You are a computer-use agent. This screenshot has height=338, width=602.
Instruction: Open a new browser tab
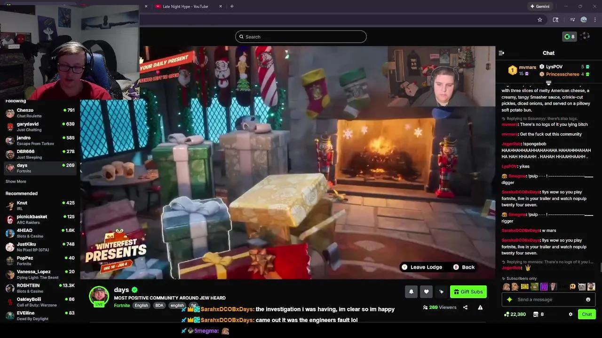coord(232,6)
